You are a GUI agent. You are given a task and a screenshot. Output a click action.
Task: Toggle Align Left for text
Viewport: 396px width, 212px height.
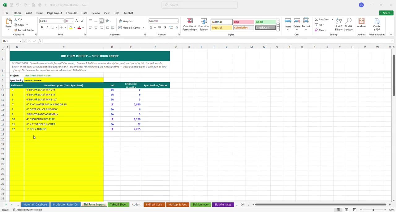click(x=90, y=27)
